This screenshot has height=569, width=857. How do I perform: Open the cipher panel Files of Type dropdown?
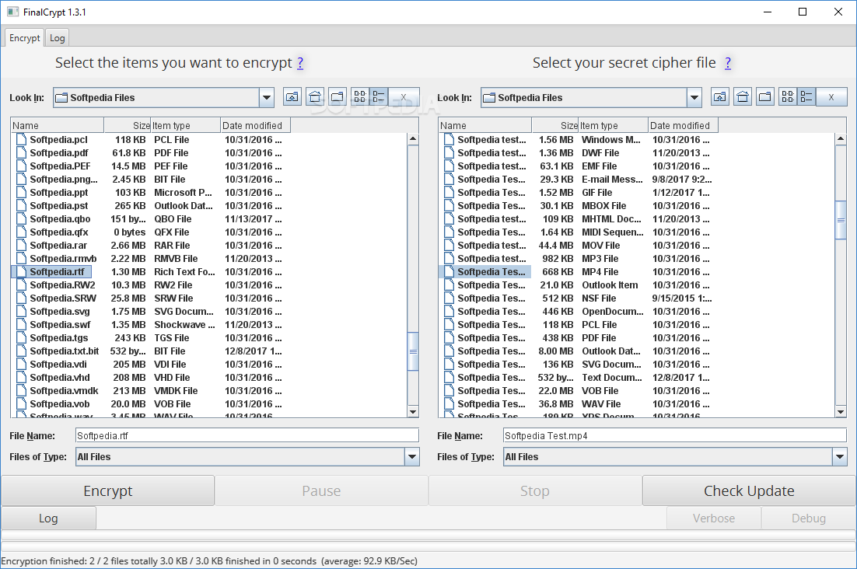[x=840, y=457]
